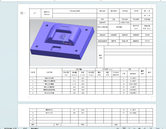Click the 工步号 column header
Image resolution: width=166 pixels, height=129 pixels.
point(33,72)
